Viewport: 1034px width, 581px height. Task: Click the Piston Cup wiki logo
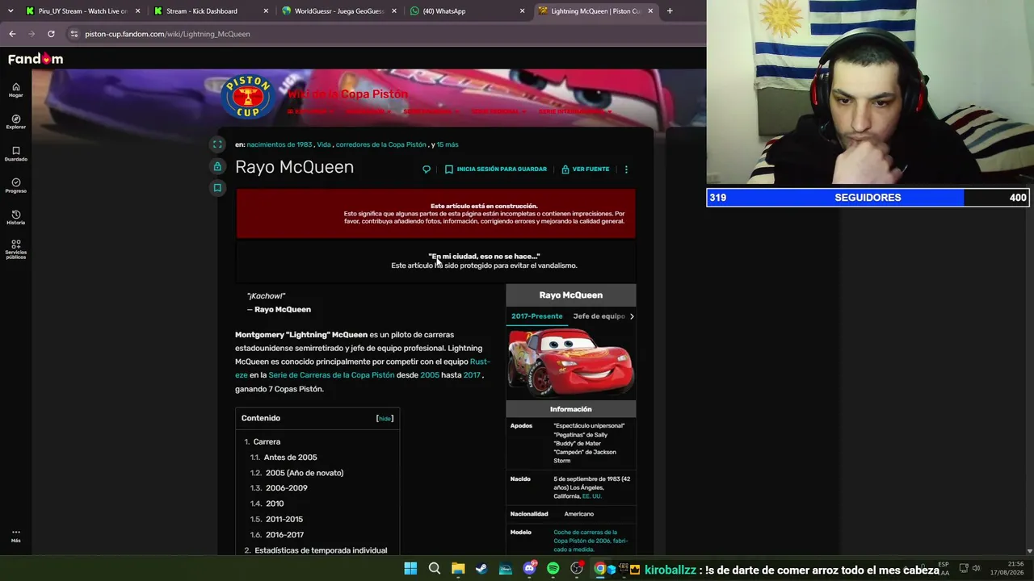pyautogui.click(x=246, y=97)
